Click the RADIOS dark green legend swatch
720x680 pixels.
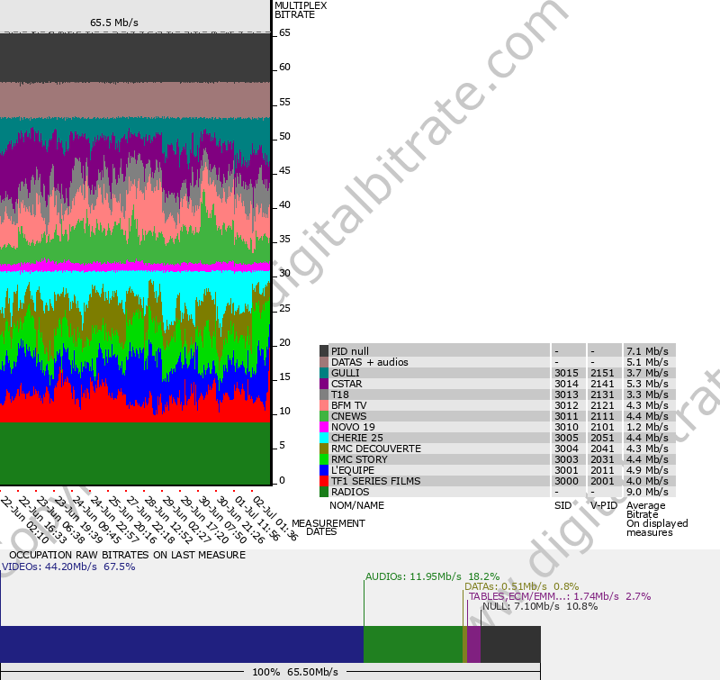click(x=324, y=492)
